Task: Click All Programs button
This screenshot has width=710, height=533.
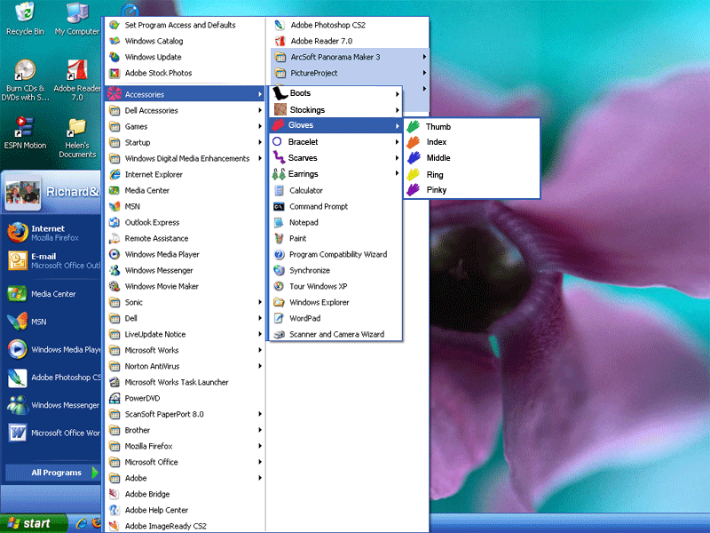Action: (x=52, y=473)
